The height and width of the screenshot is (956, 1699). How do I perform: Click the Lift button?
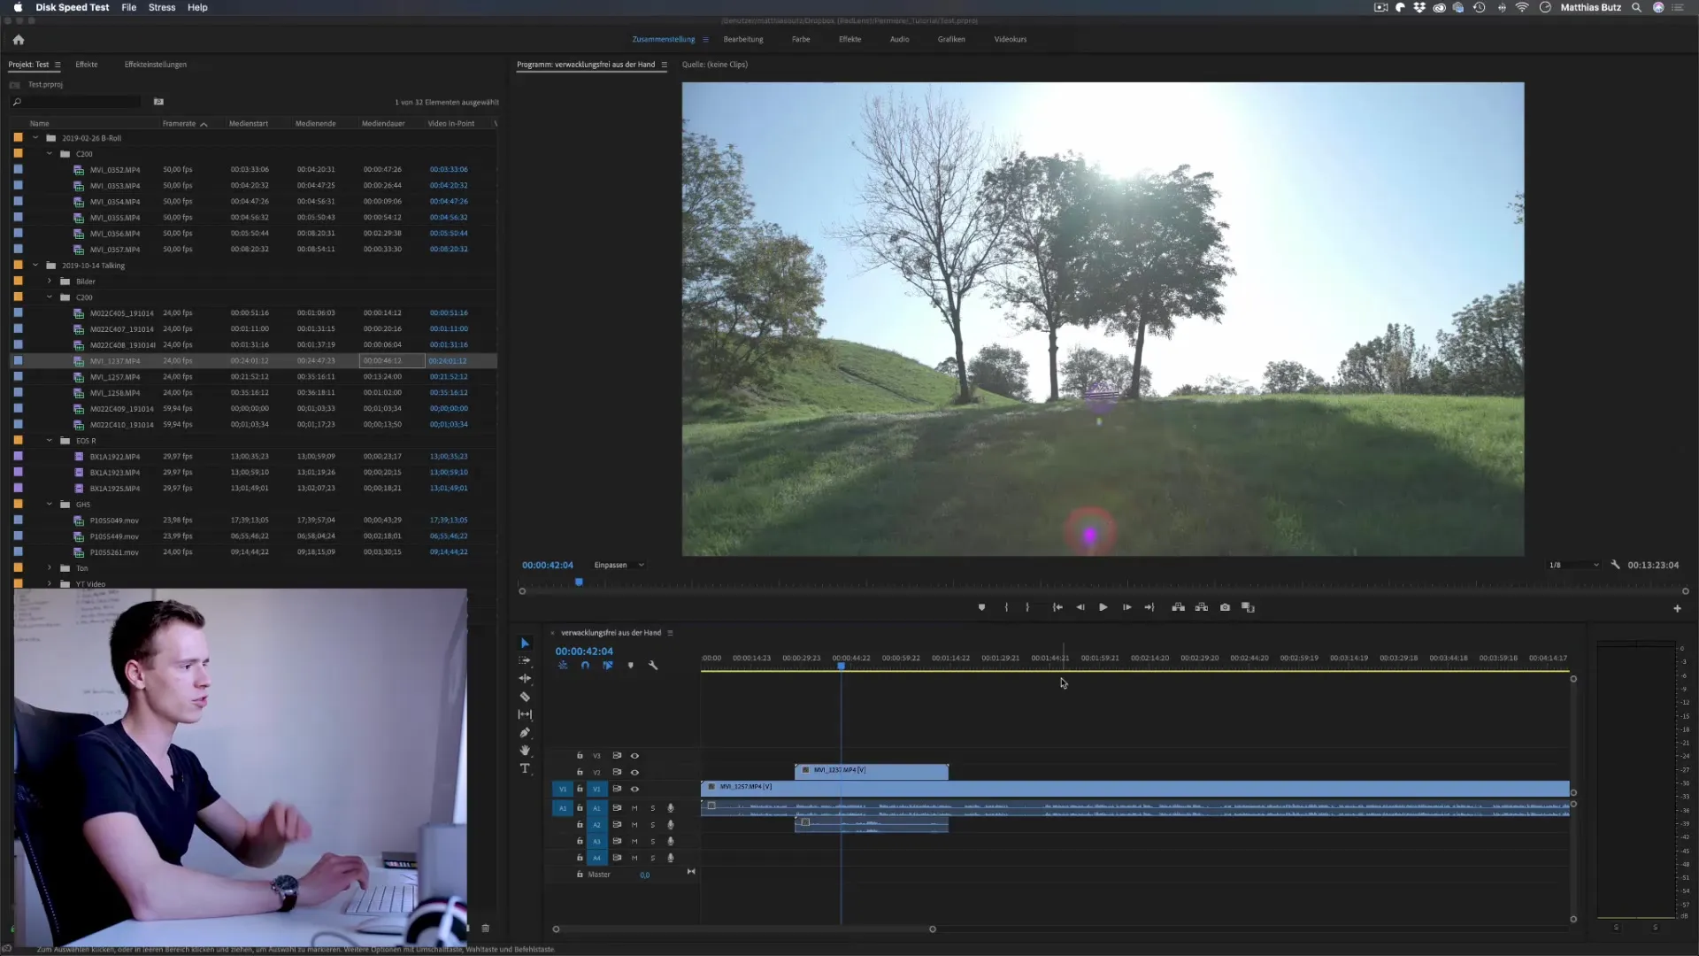1179,607
